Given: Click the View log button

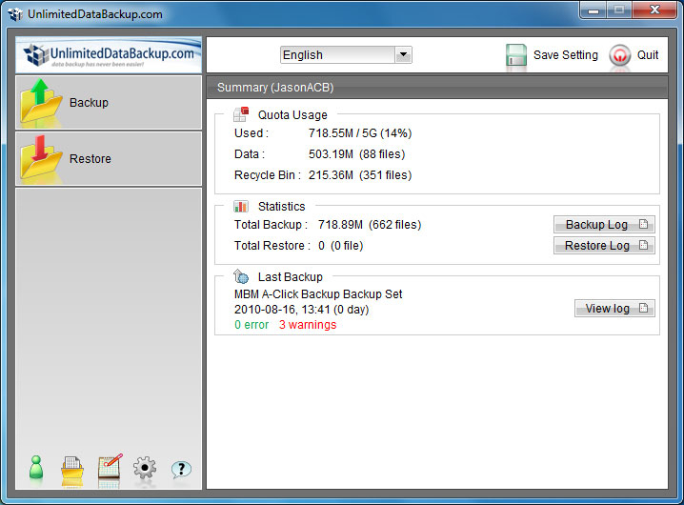Looking at the screenshot, I should (x=614, y=308).
